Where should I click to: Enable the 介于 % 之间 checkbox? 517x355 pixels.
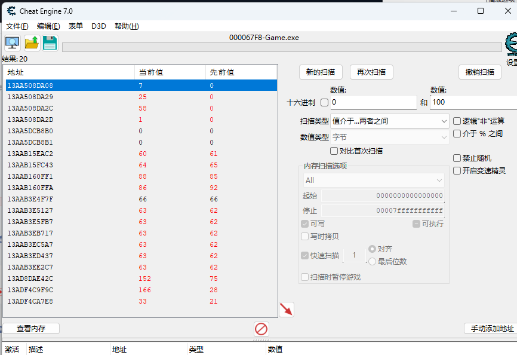tap(457, 134)
